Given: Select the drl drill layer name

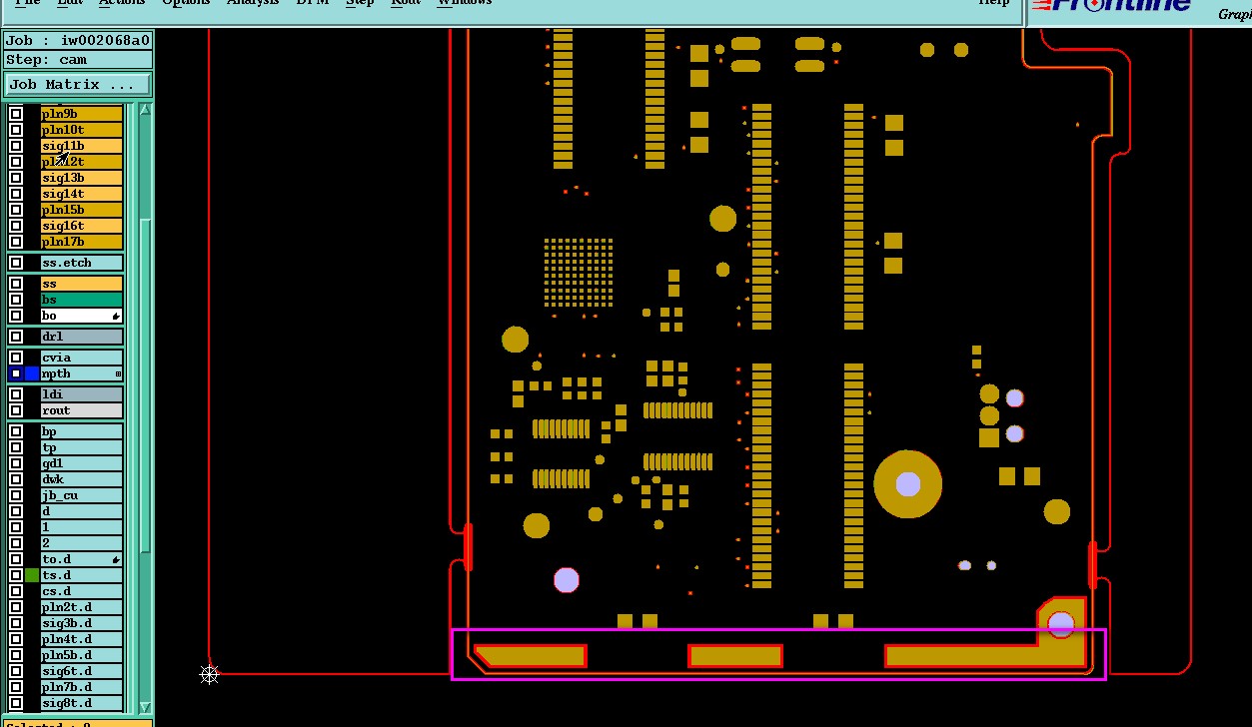Looking at the screenshot, I should coord(81,337).
